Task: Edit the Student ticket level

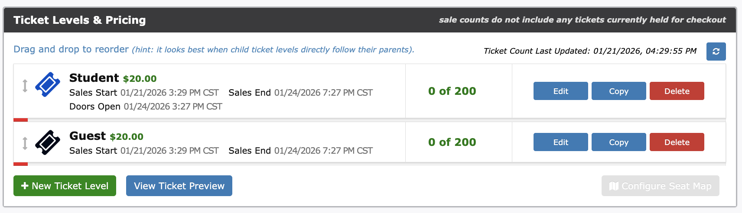Action: point(560,91)
